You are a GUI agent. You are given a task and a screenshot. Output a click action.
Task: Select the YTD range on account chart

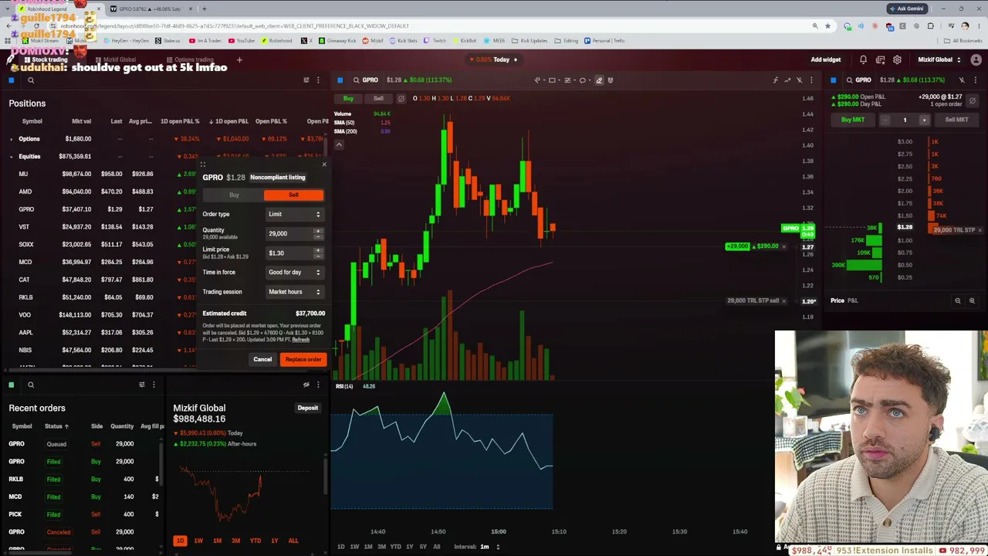pos(255,541)
